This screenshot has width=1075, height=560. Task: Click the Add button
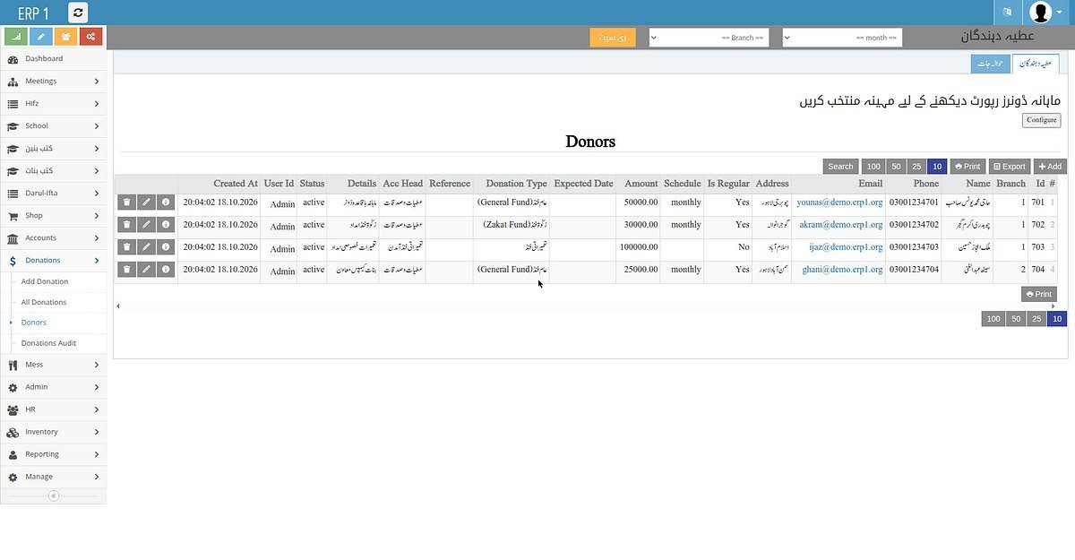(x=1050, y=167)
